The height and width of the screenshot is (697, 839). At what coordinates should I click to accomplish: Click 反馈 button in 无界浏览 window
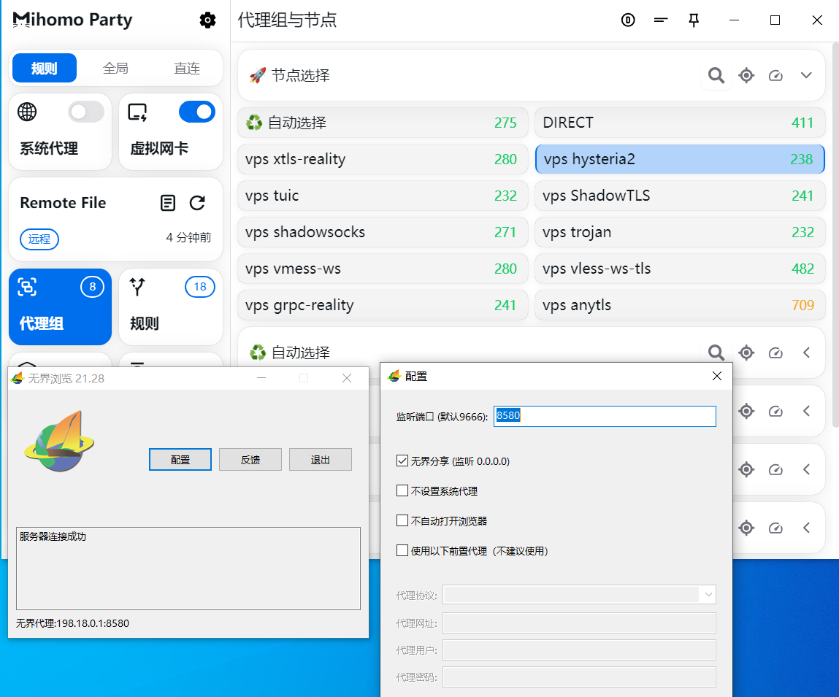[250, 460]
